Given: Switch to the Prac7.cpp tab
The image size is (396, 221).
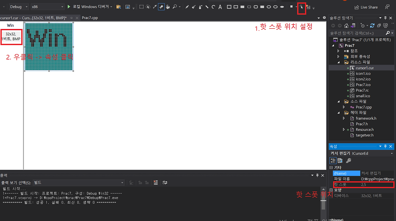Looking at the screenshot, I should [90, 18].
